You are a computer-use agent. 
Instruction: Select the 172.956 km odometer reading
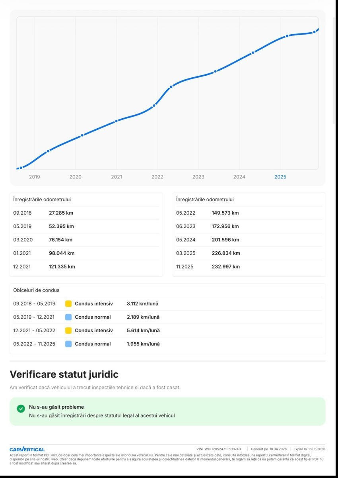click(x=225, y=226)
